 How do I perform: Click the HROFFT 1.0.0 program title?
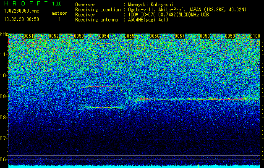pos(33,3)
